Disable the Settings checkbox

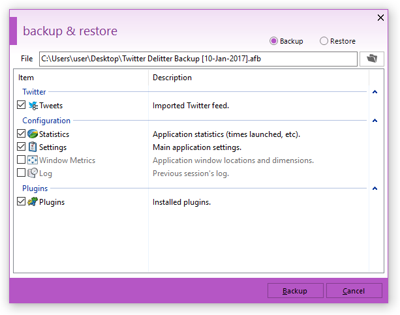click(x=22, y=147)
